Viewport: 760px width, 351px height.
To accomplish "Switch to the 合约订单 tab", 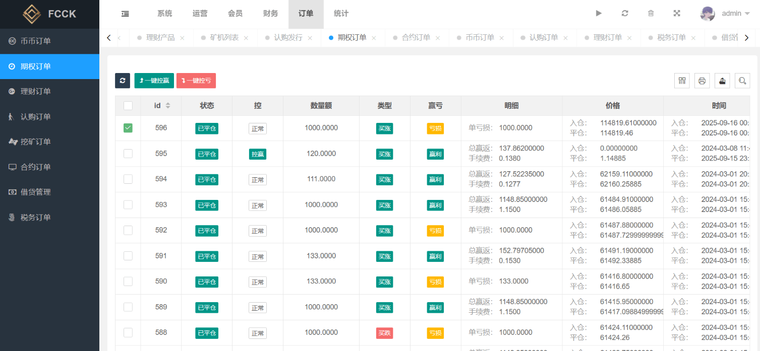I will pos(416,38).
